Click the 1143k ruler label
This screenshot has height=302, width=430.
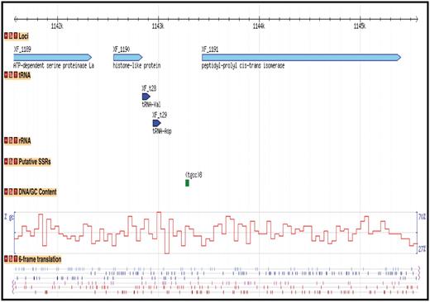(x=158, y=26)
